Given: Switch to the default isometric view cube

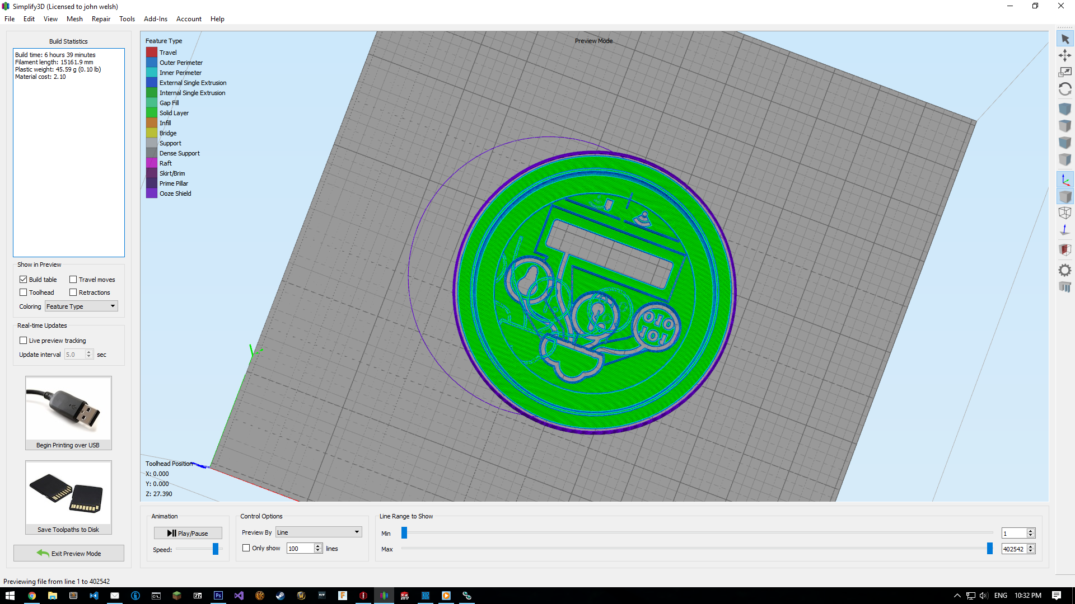Looking at the screenshot, I should (1065, 108).
